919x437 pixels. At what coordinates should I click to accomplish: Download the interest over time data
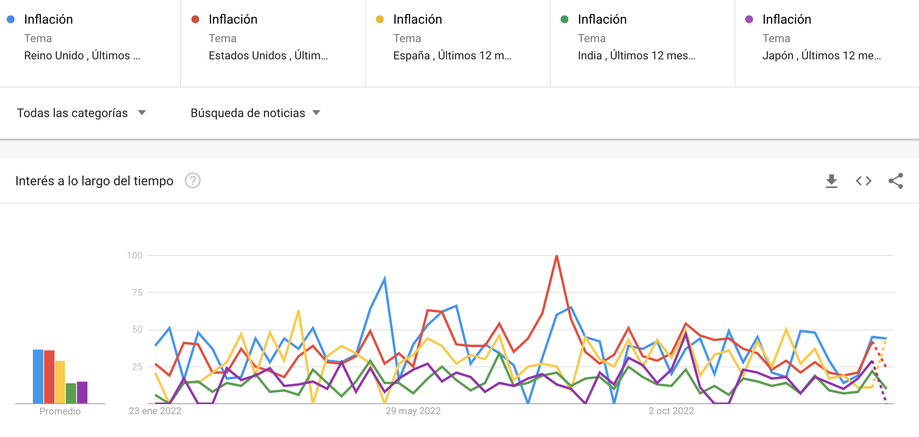[832, 181]
